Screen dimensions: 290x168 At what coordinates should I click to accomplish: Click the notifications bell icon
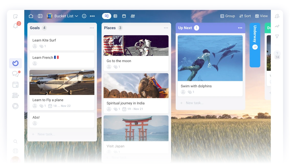pyautogui.click(x=16, y=26)
